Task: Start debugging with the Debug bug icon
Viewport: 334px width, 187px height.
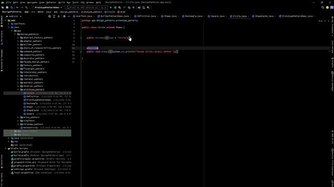Action: pyautogui.click(x=115, y=7)
